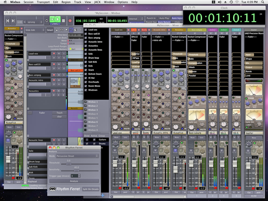The height and width of the screenshot is (201, 268).
Task: Enable Guitars group show checkbox
Action: click(x=87, y=139)
